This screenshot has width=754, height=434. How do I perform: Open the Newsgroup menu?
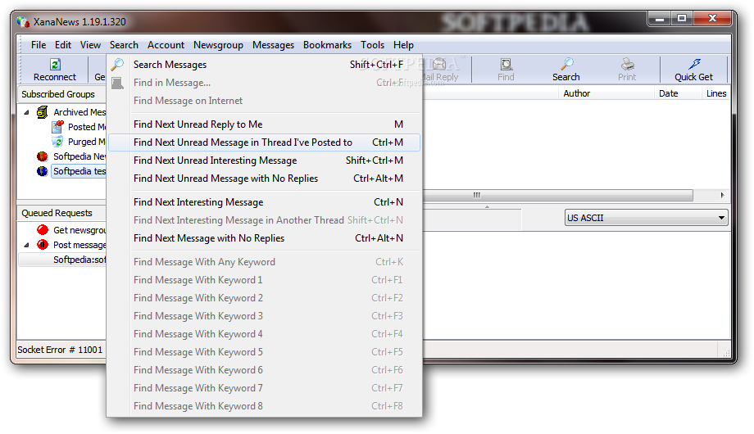[x=218, y=45]
